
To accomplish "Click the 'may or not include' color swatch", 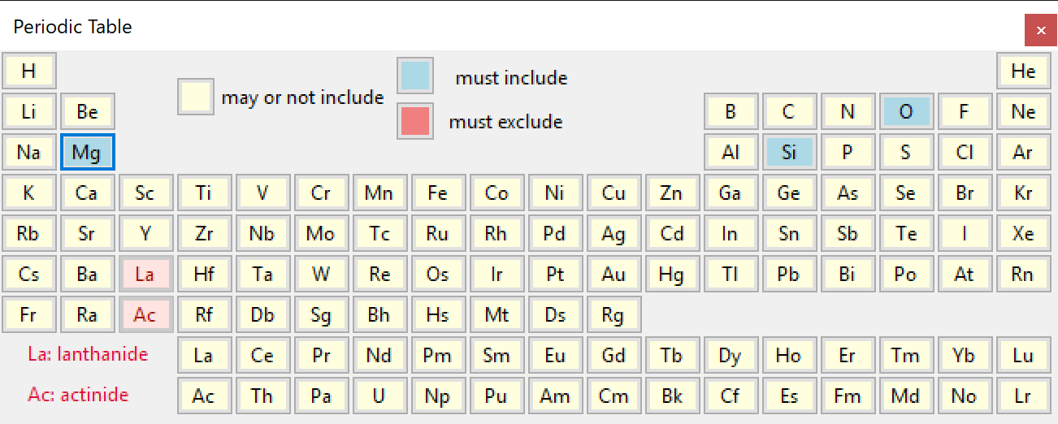I will pos(196,97).
